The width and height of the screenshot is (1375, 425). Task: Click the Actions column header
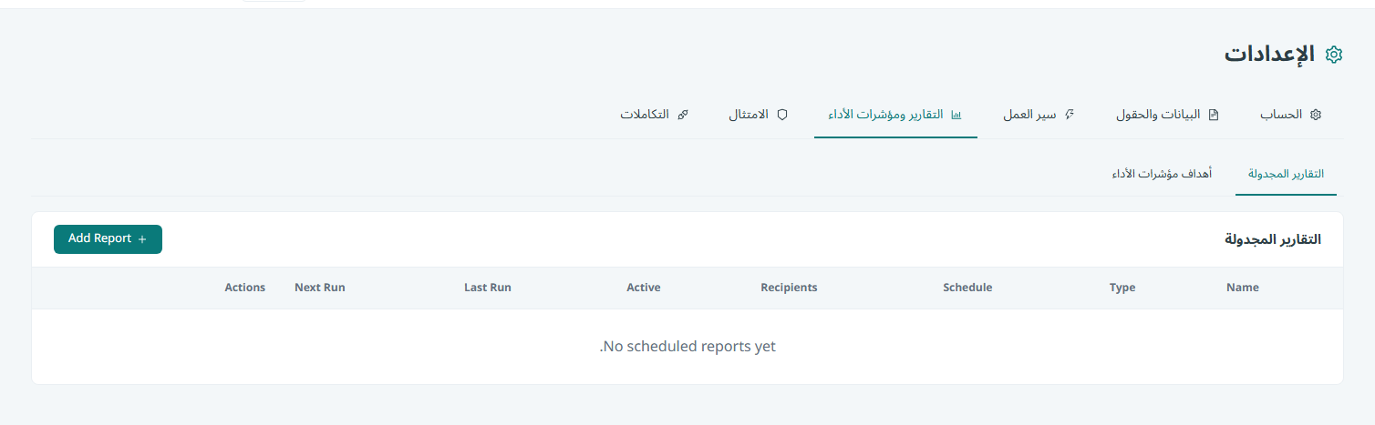245,288
